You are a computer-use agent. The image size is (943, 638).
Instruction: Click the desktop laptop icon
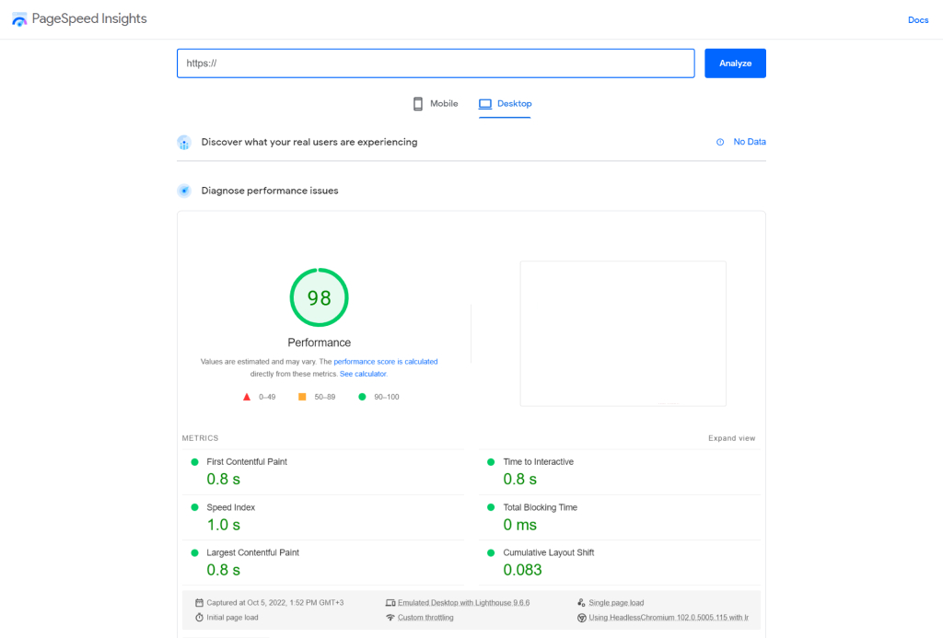pyautogui.click(x=485, y=104)
